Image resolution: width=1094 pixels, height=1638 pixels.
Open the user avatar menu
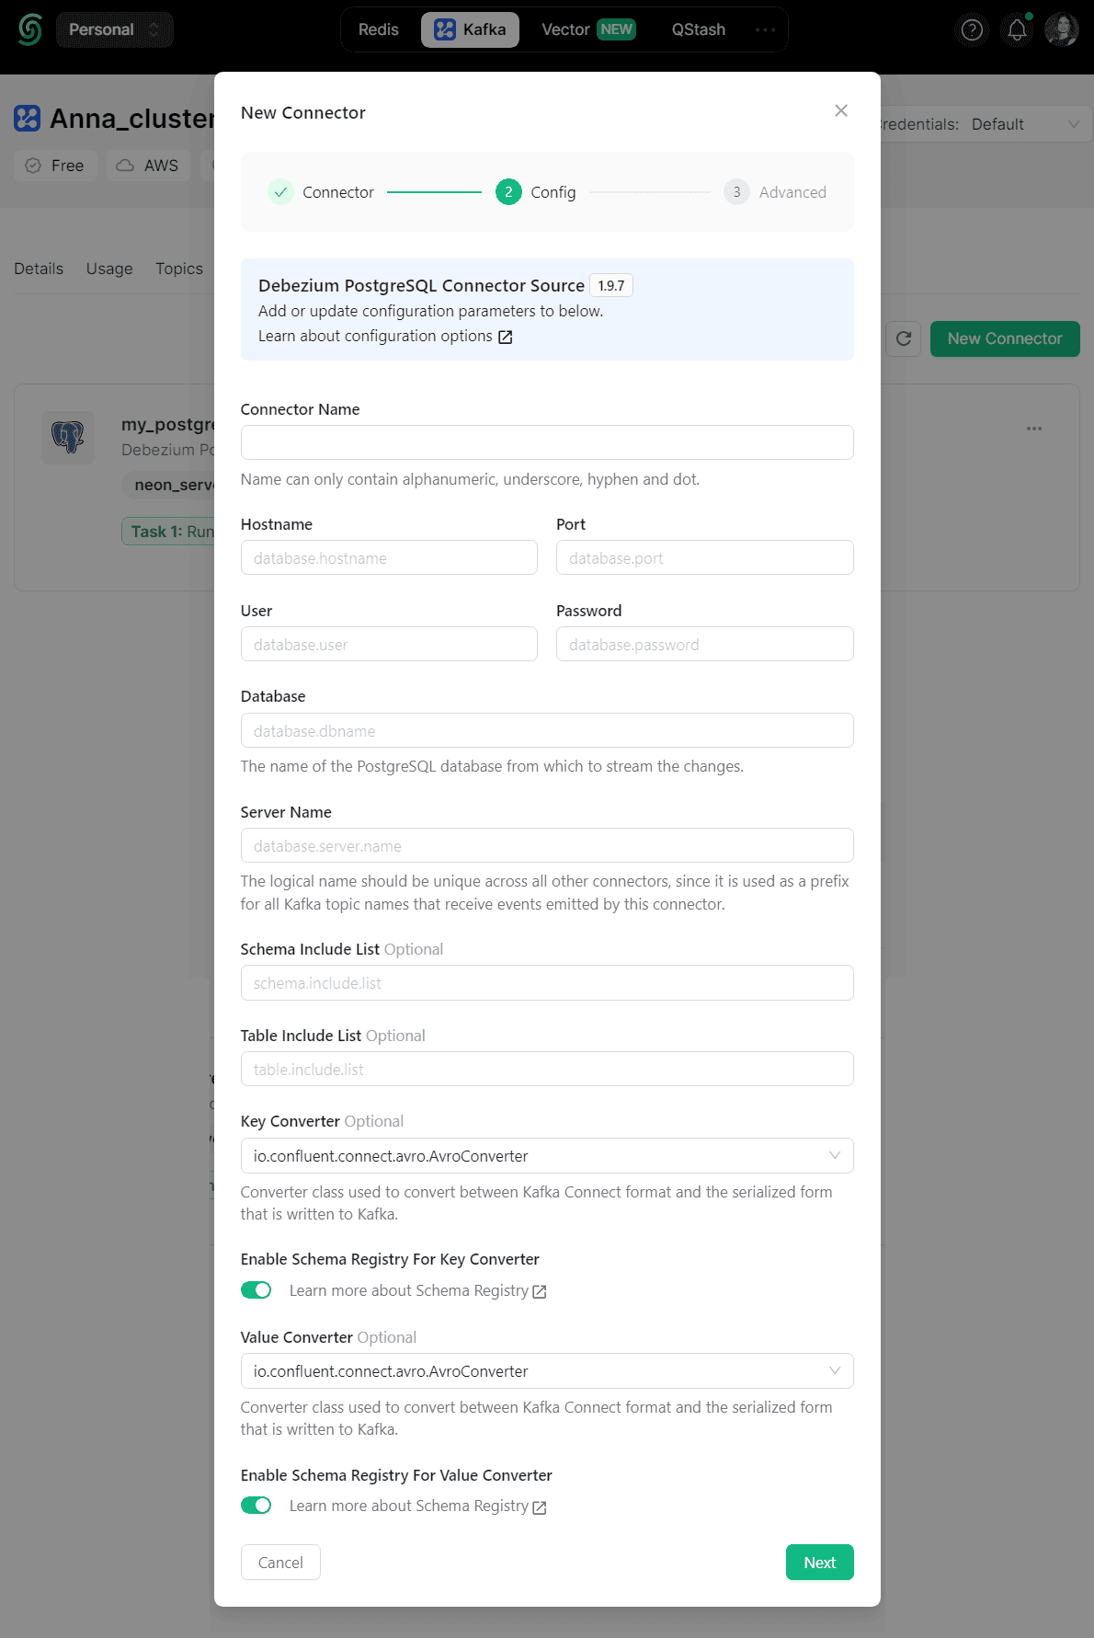1062,29
